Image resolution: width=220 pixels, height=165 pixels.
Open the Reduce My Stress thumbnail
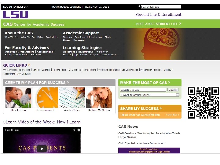click(99, 98)
